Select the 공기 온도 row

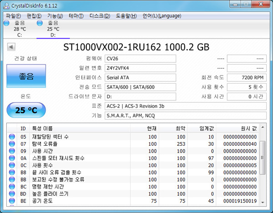(133, 201)
